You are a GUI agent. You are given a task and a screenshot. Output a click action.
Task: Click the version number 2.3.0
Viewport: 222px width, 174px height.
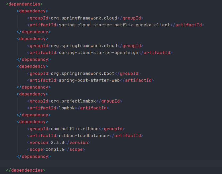[57, 143]
